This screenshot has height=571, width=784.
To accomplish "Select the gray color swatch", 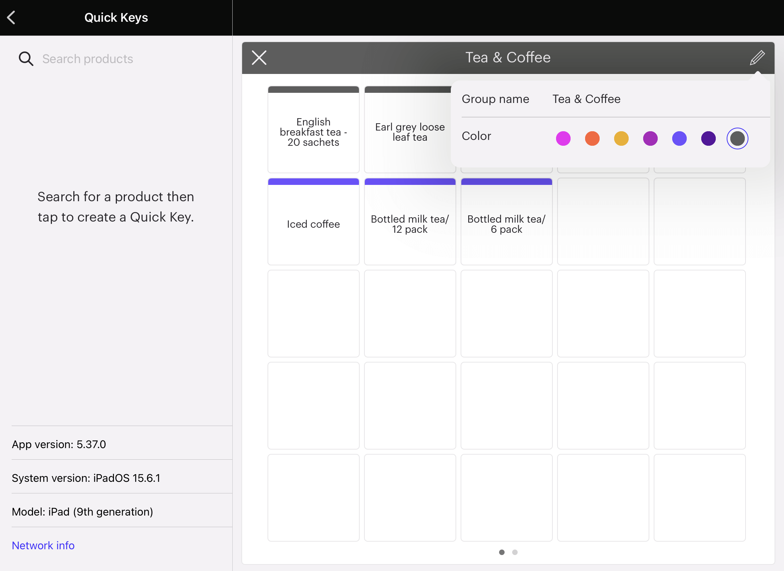I will point(737,138).
